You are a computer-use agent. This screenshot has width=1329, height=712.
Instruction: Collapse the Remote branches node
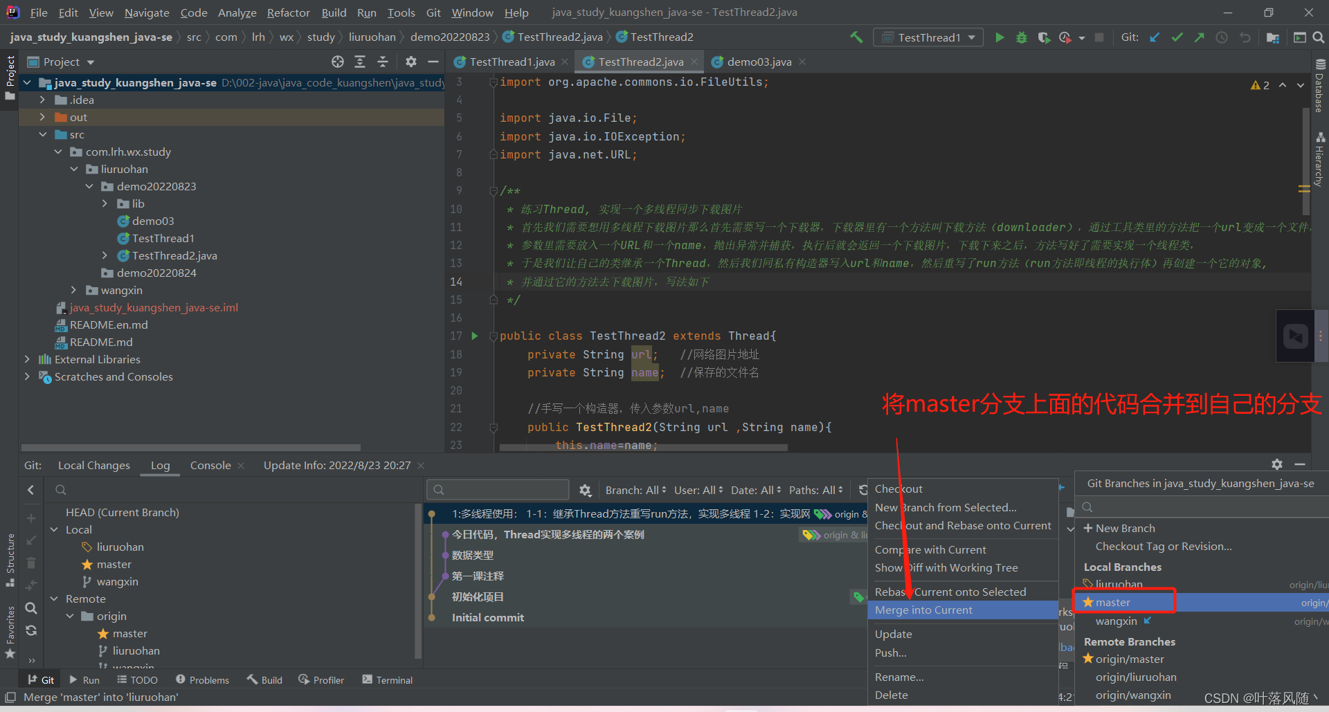55,599
